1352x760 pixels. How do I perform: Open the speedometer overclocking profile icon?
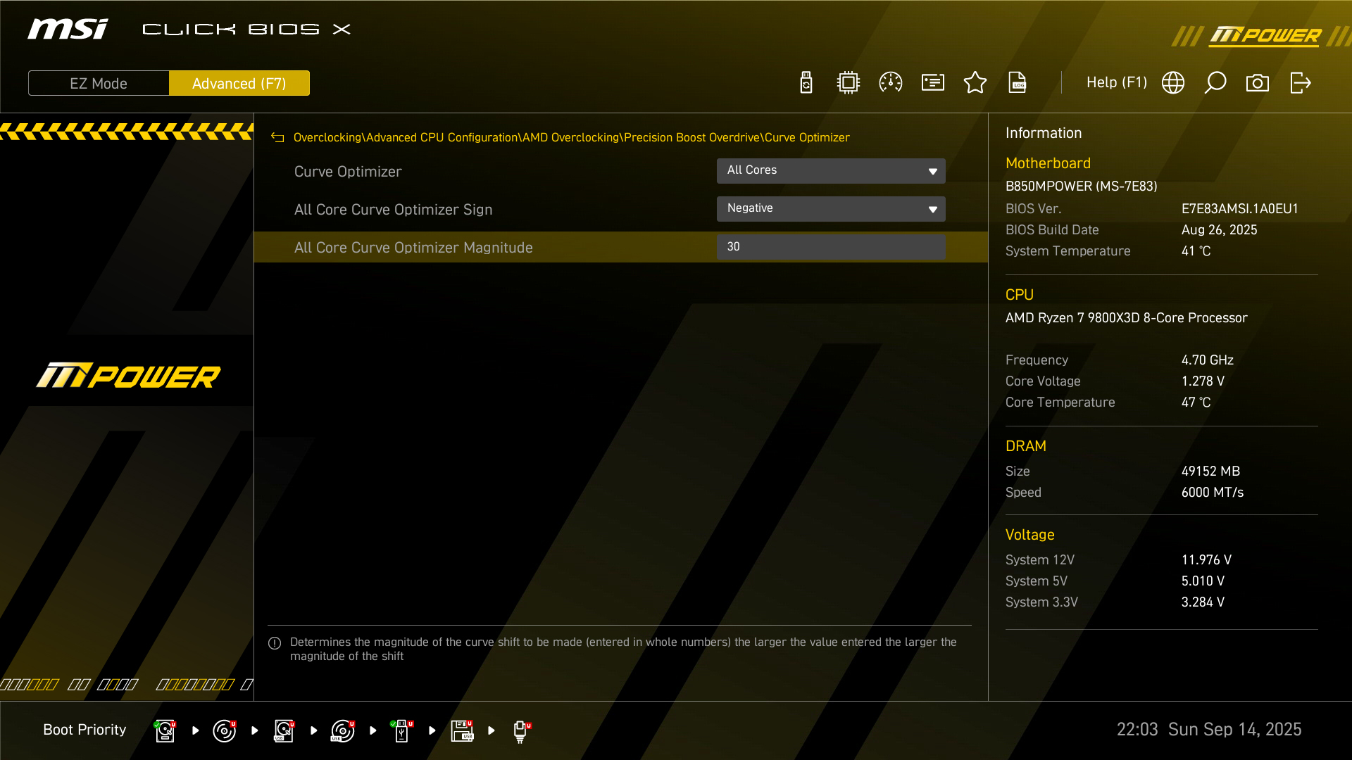(x=891, y=83)
